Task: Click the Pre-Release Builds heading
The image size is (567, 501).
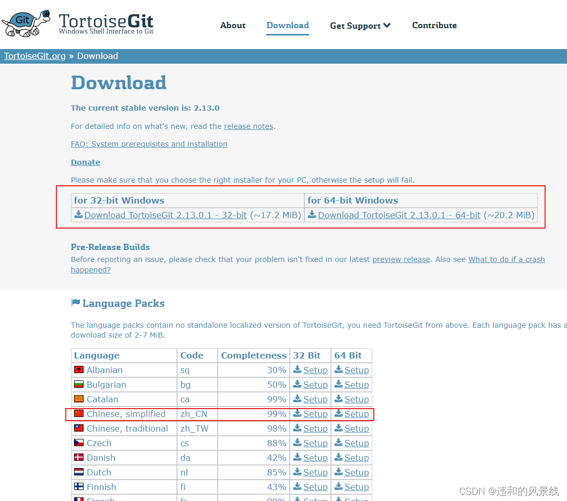Action: tap(110, 247)
